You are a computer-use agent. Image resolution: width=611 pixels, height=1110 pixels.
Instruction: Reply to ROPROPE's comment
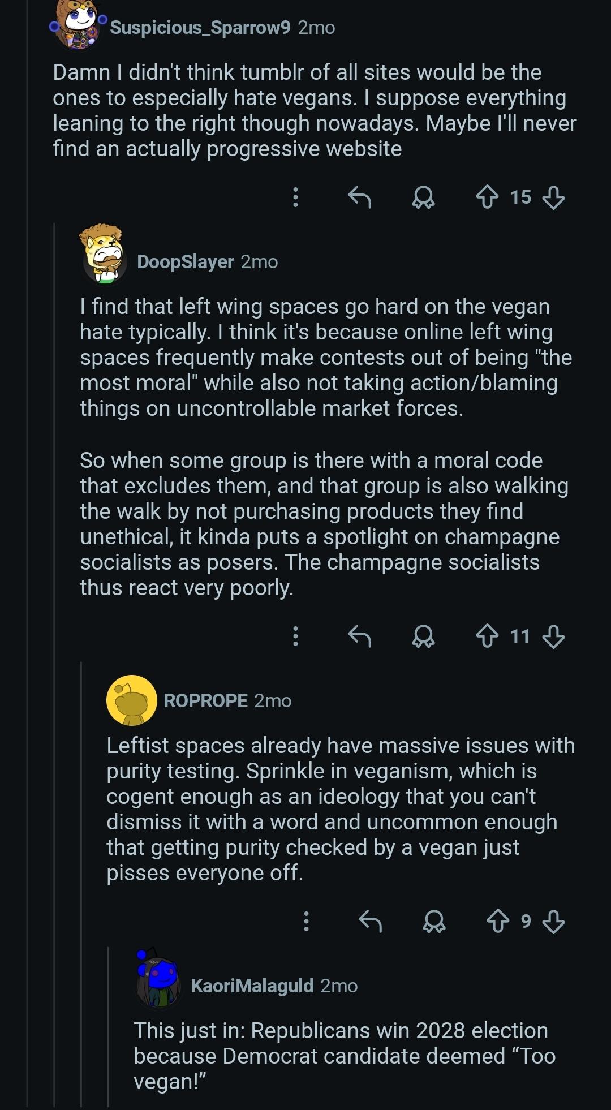pos(371,922)
